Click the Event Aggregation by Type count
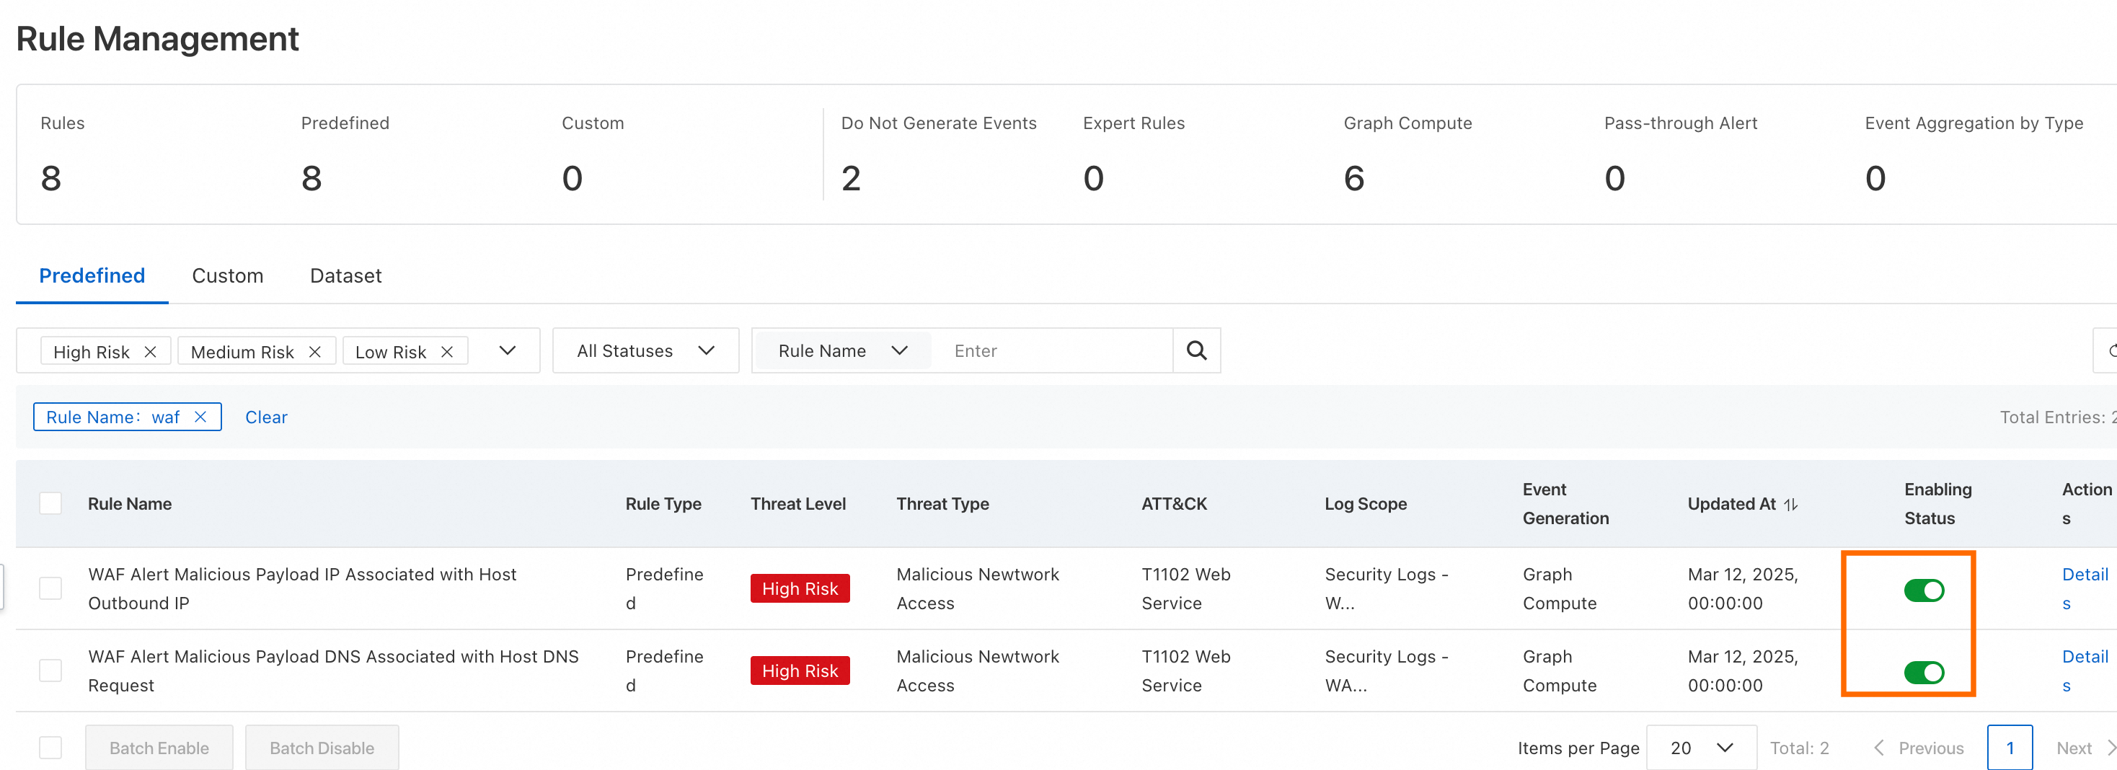The image size is (2117, 770). [1875, 178]
